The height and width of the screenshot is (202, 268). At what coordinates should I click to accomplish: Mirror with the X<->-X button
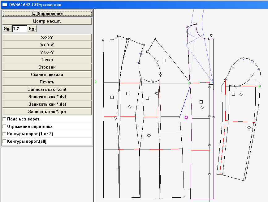click(47, 45)
